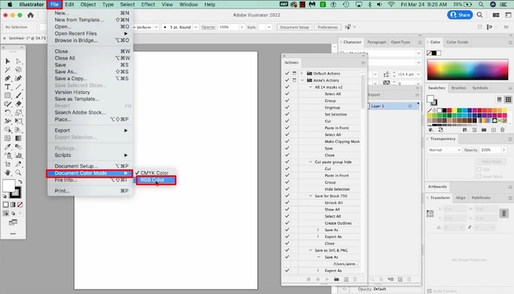Click Place... in the File menu

coord(63,120)
